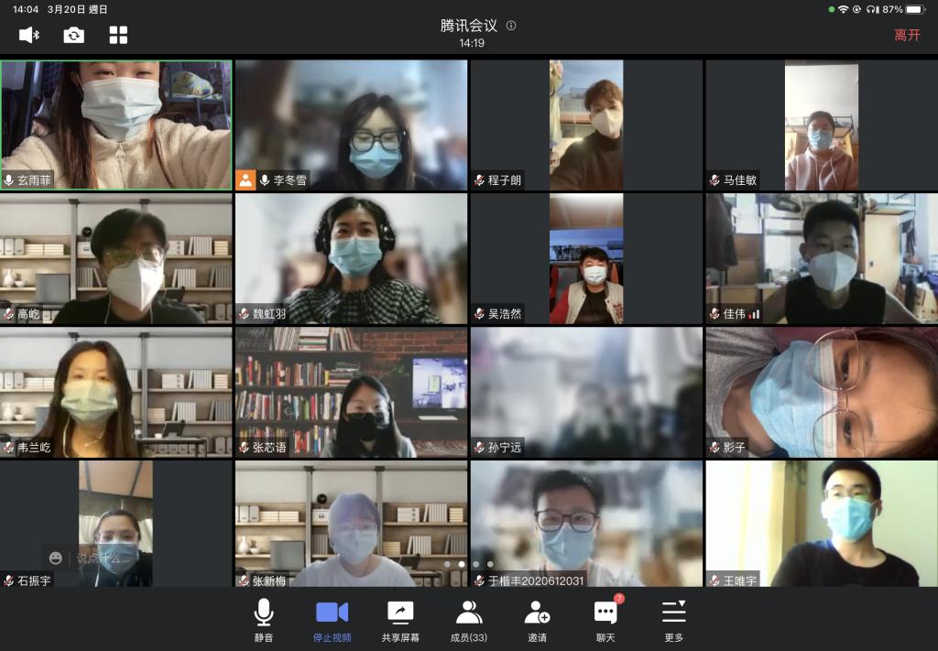Open 王唯宇's video tile
This screenshot has height=651, width=938.
click(x=821, y=522)
